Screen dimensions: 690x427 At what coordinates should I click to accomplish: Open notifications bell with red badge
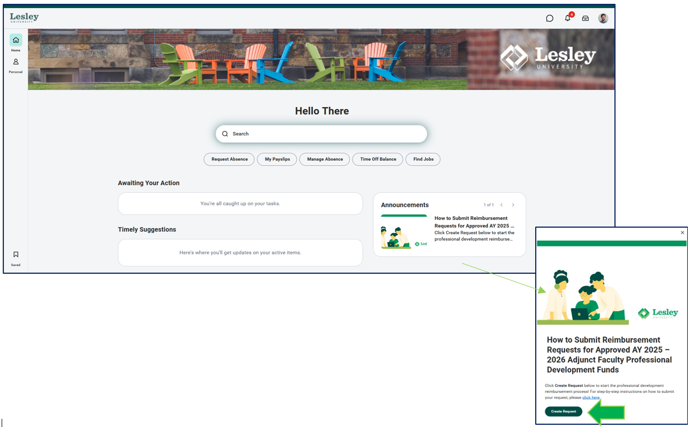click(x=568, y=17)
